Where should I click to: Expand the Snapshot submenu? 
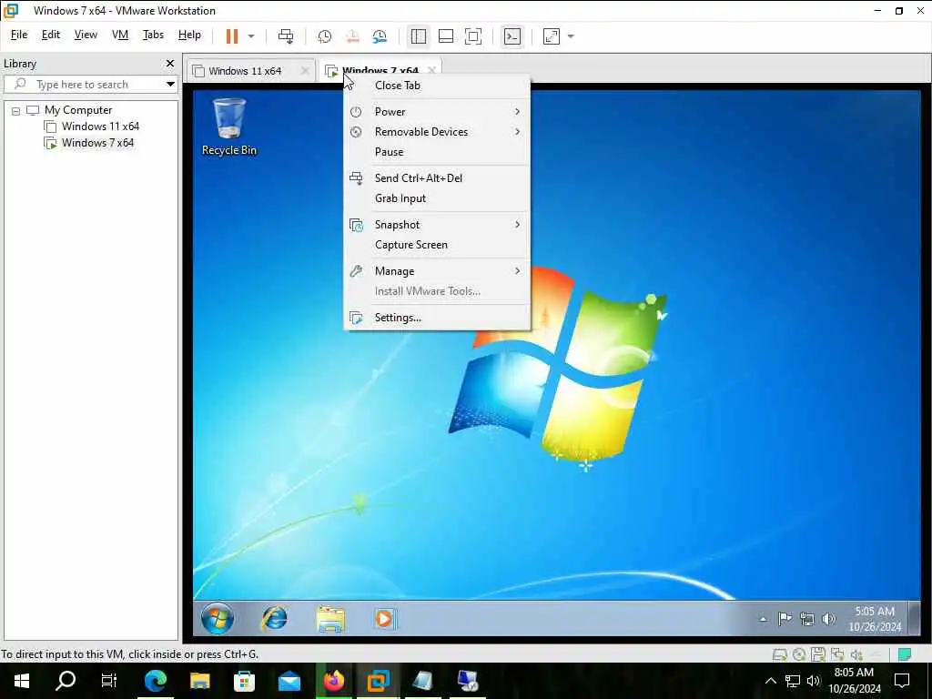pyautogui.click(x=437, y=225)
